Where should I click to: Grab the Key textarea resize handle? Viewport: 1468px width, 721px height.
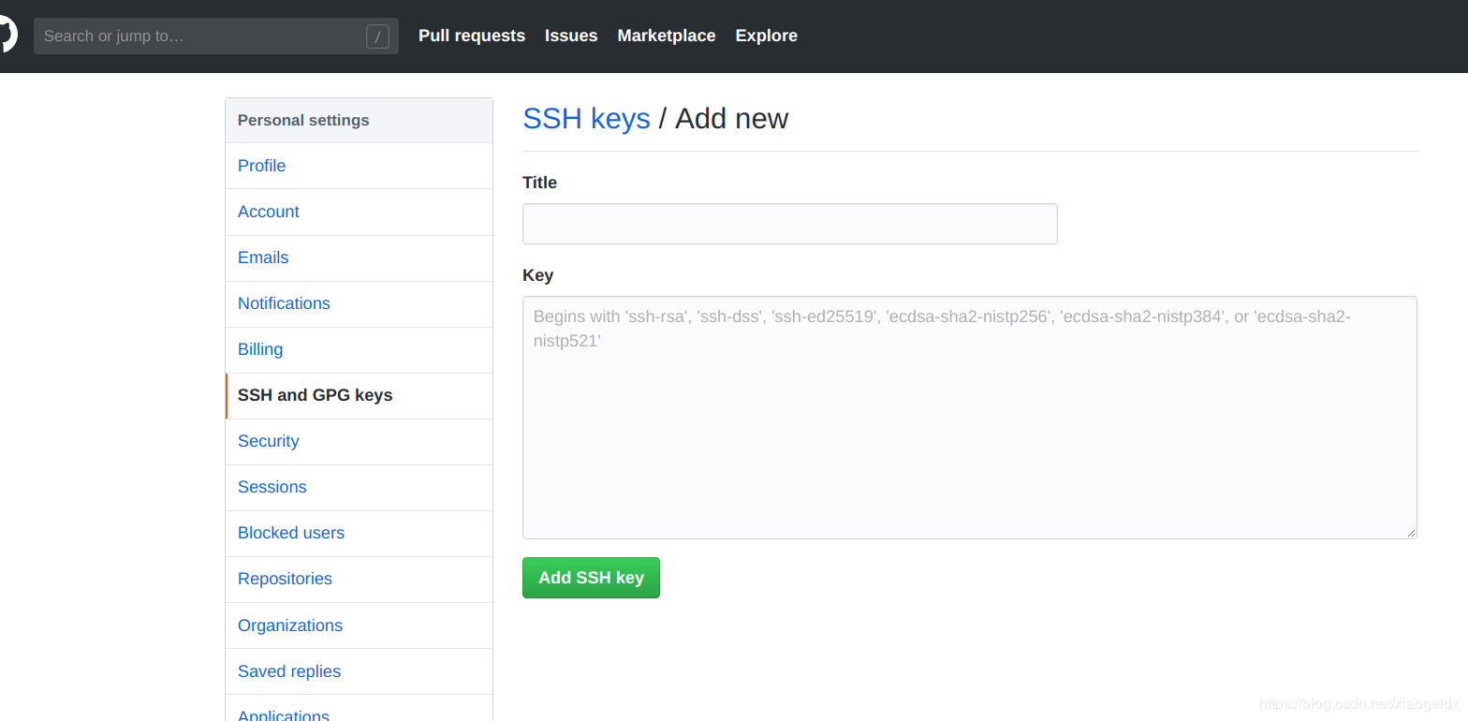pos(1411,533)
